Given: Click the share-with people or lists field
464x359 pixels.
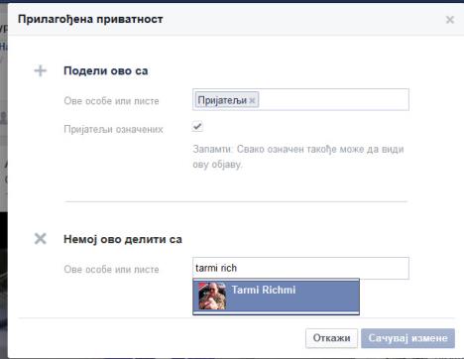Looking at the screenshot, I should pos(300,100).
